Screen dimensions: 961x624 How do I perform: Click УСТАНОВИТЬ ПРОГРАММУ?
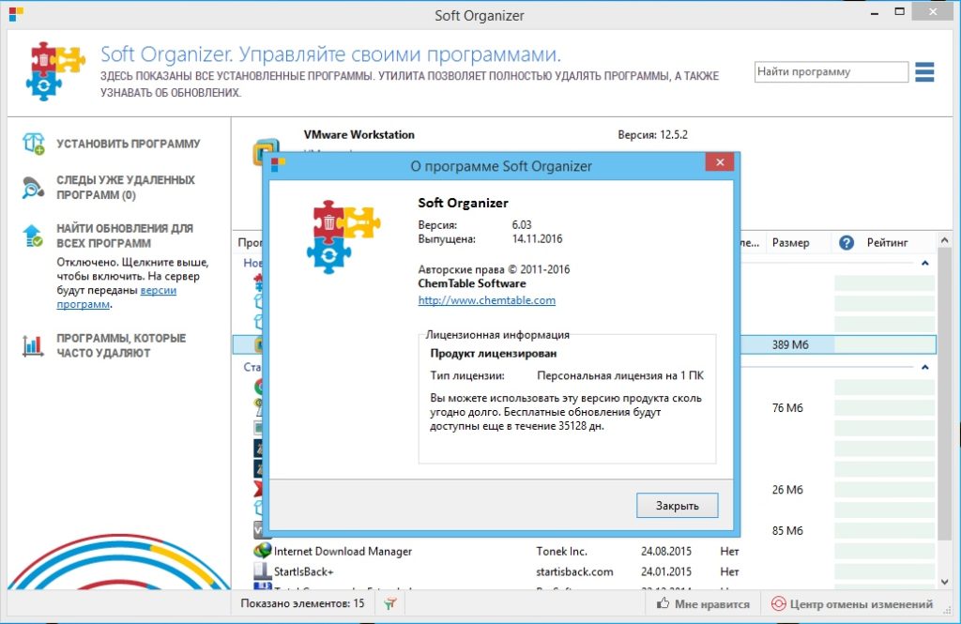coord(128,144)
